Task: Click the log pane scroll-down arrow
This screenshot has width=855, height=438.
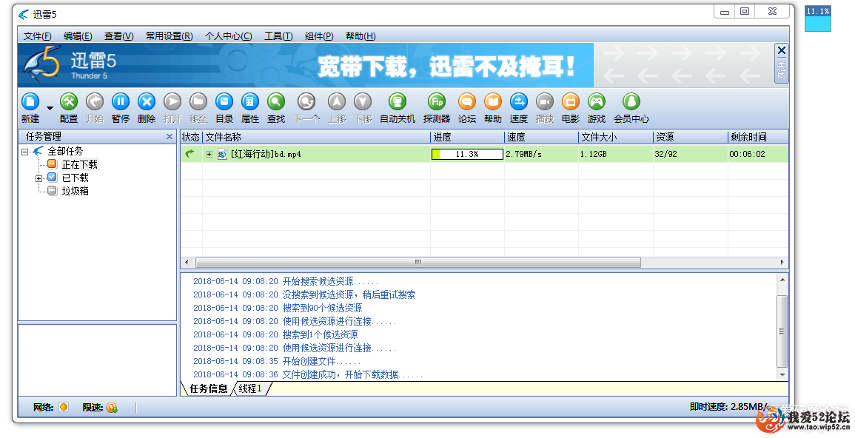Action: click(782, 375)
